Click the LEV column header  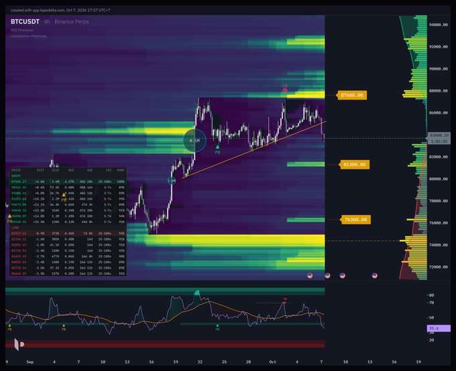108,170
